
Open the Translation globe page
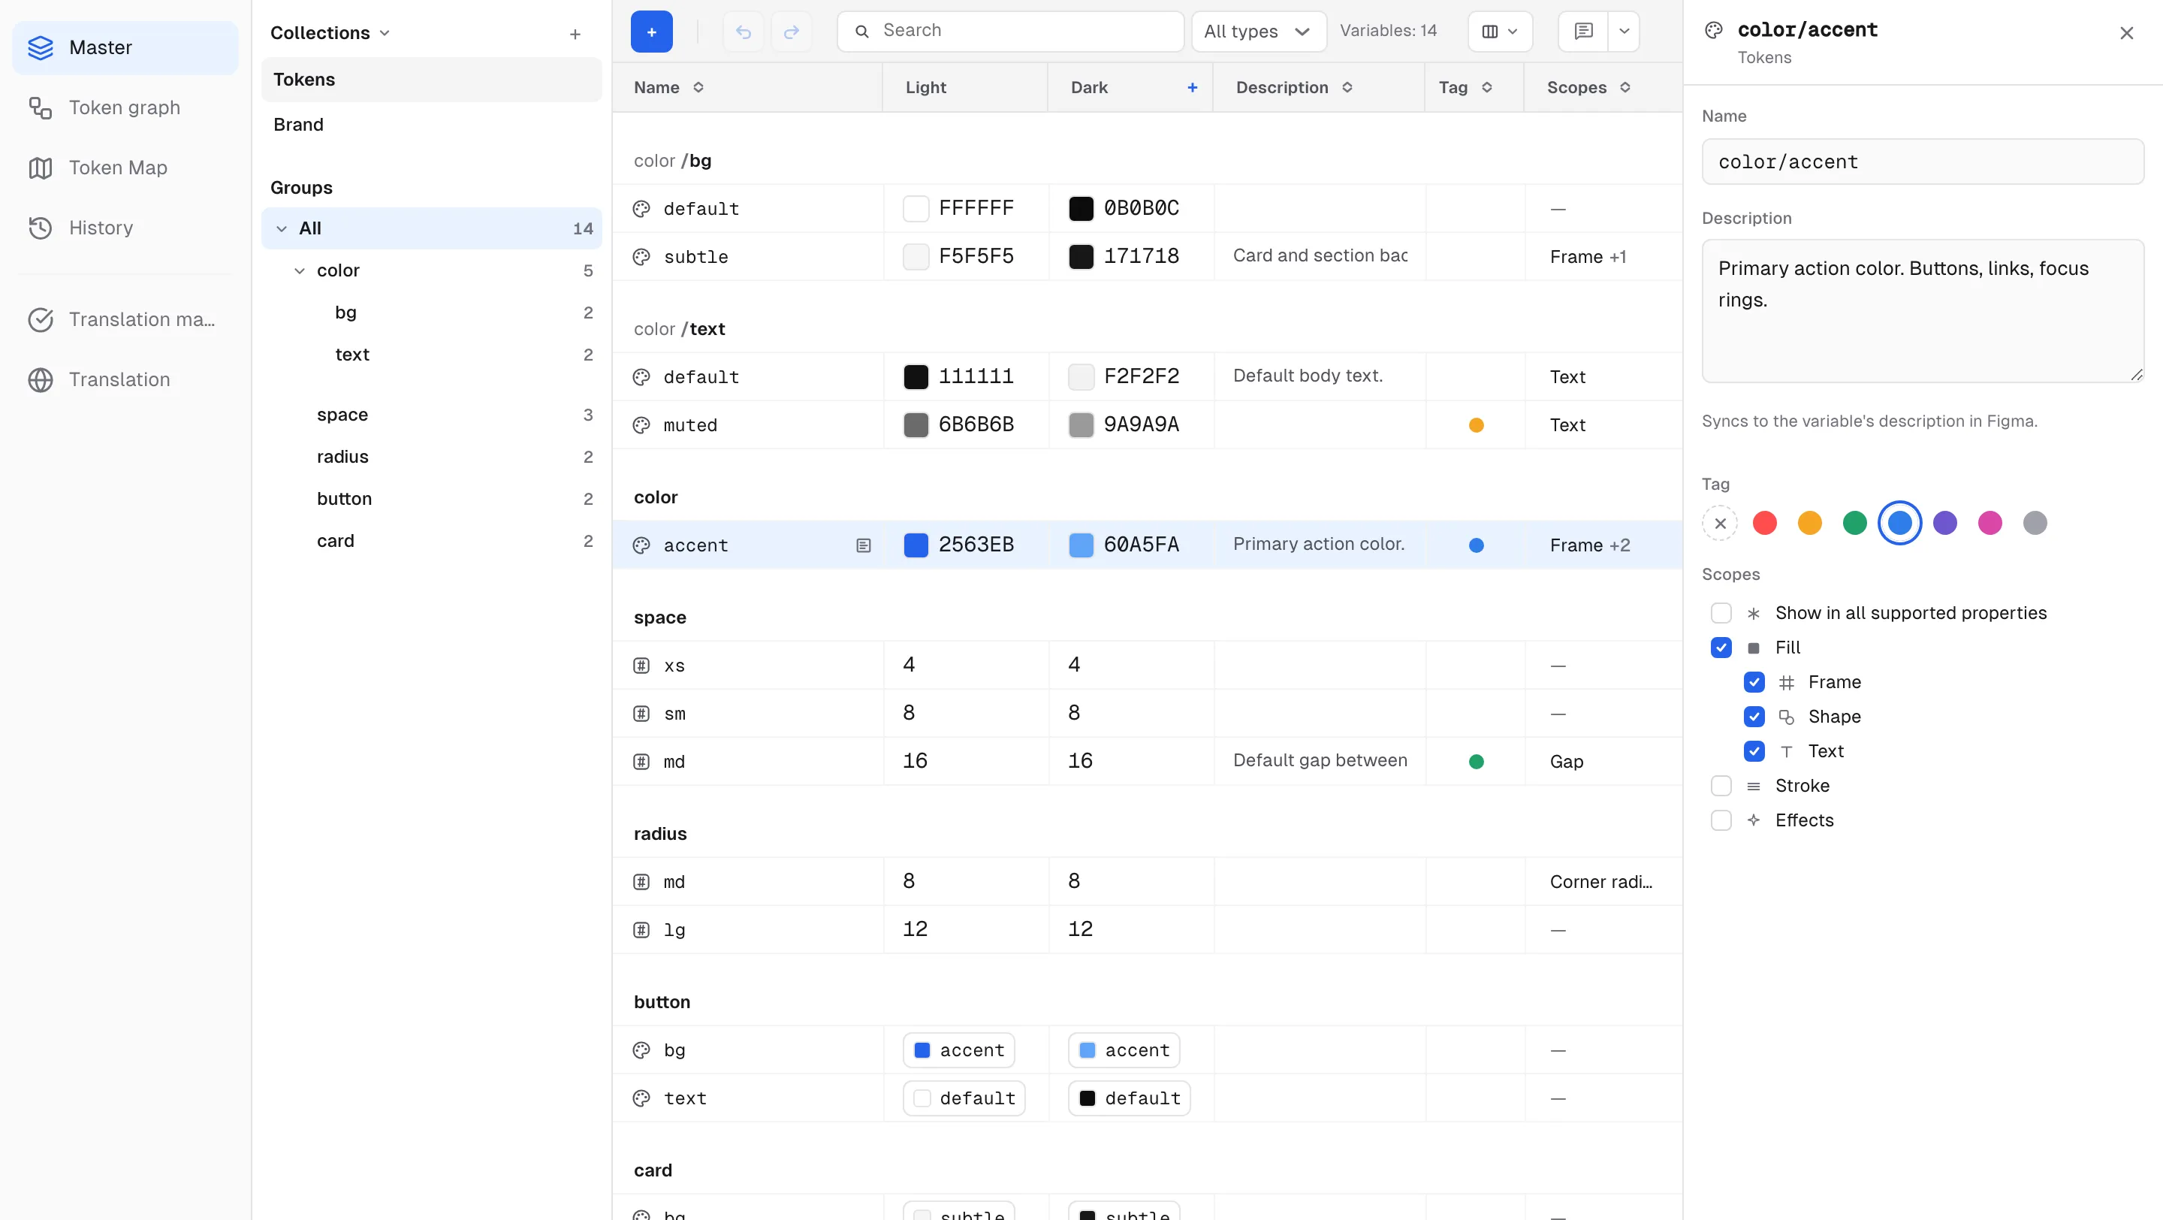coord(124,379)
